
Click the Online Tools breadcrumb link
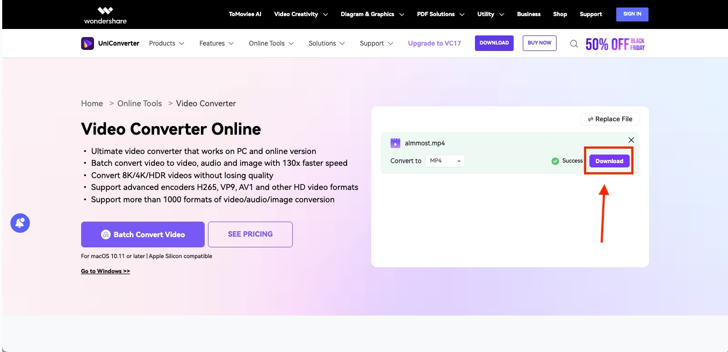pyautogui.click(x=139, y=103)
